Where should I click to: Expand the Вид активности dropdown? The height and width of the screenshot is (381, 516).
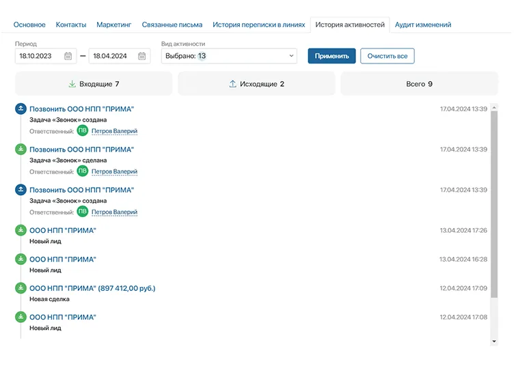tap(229, 56)
